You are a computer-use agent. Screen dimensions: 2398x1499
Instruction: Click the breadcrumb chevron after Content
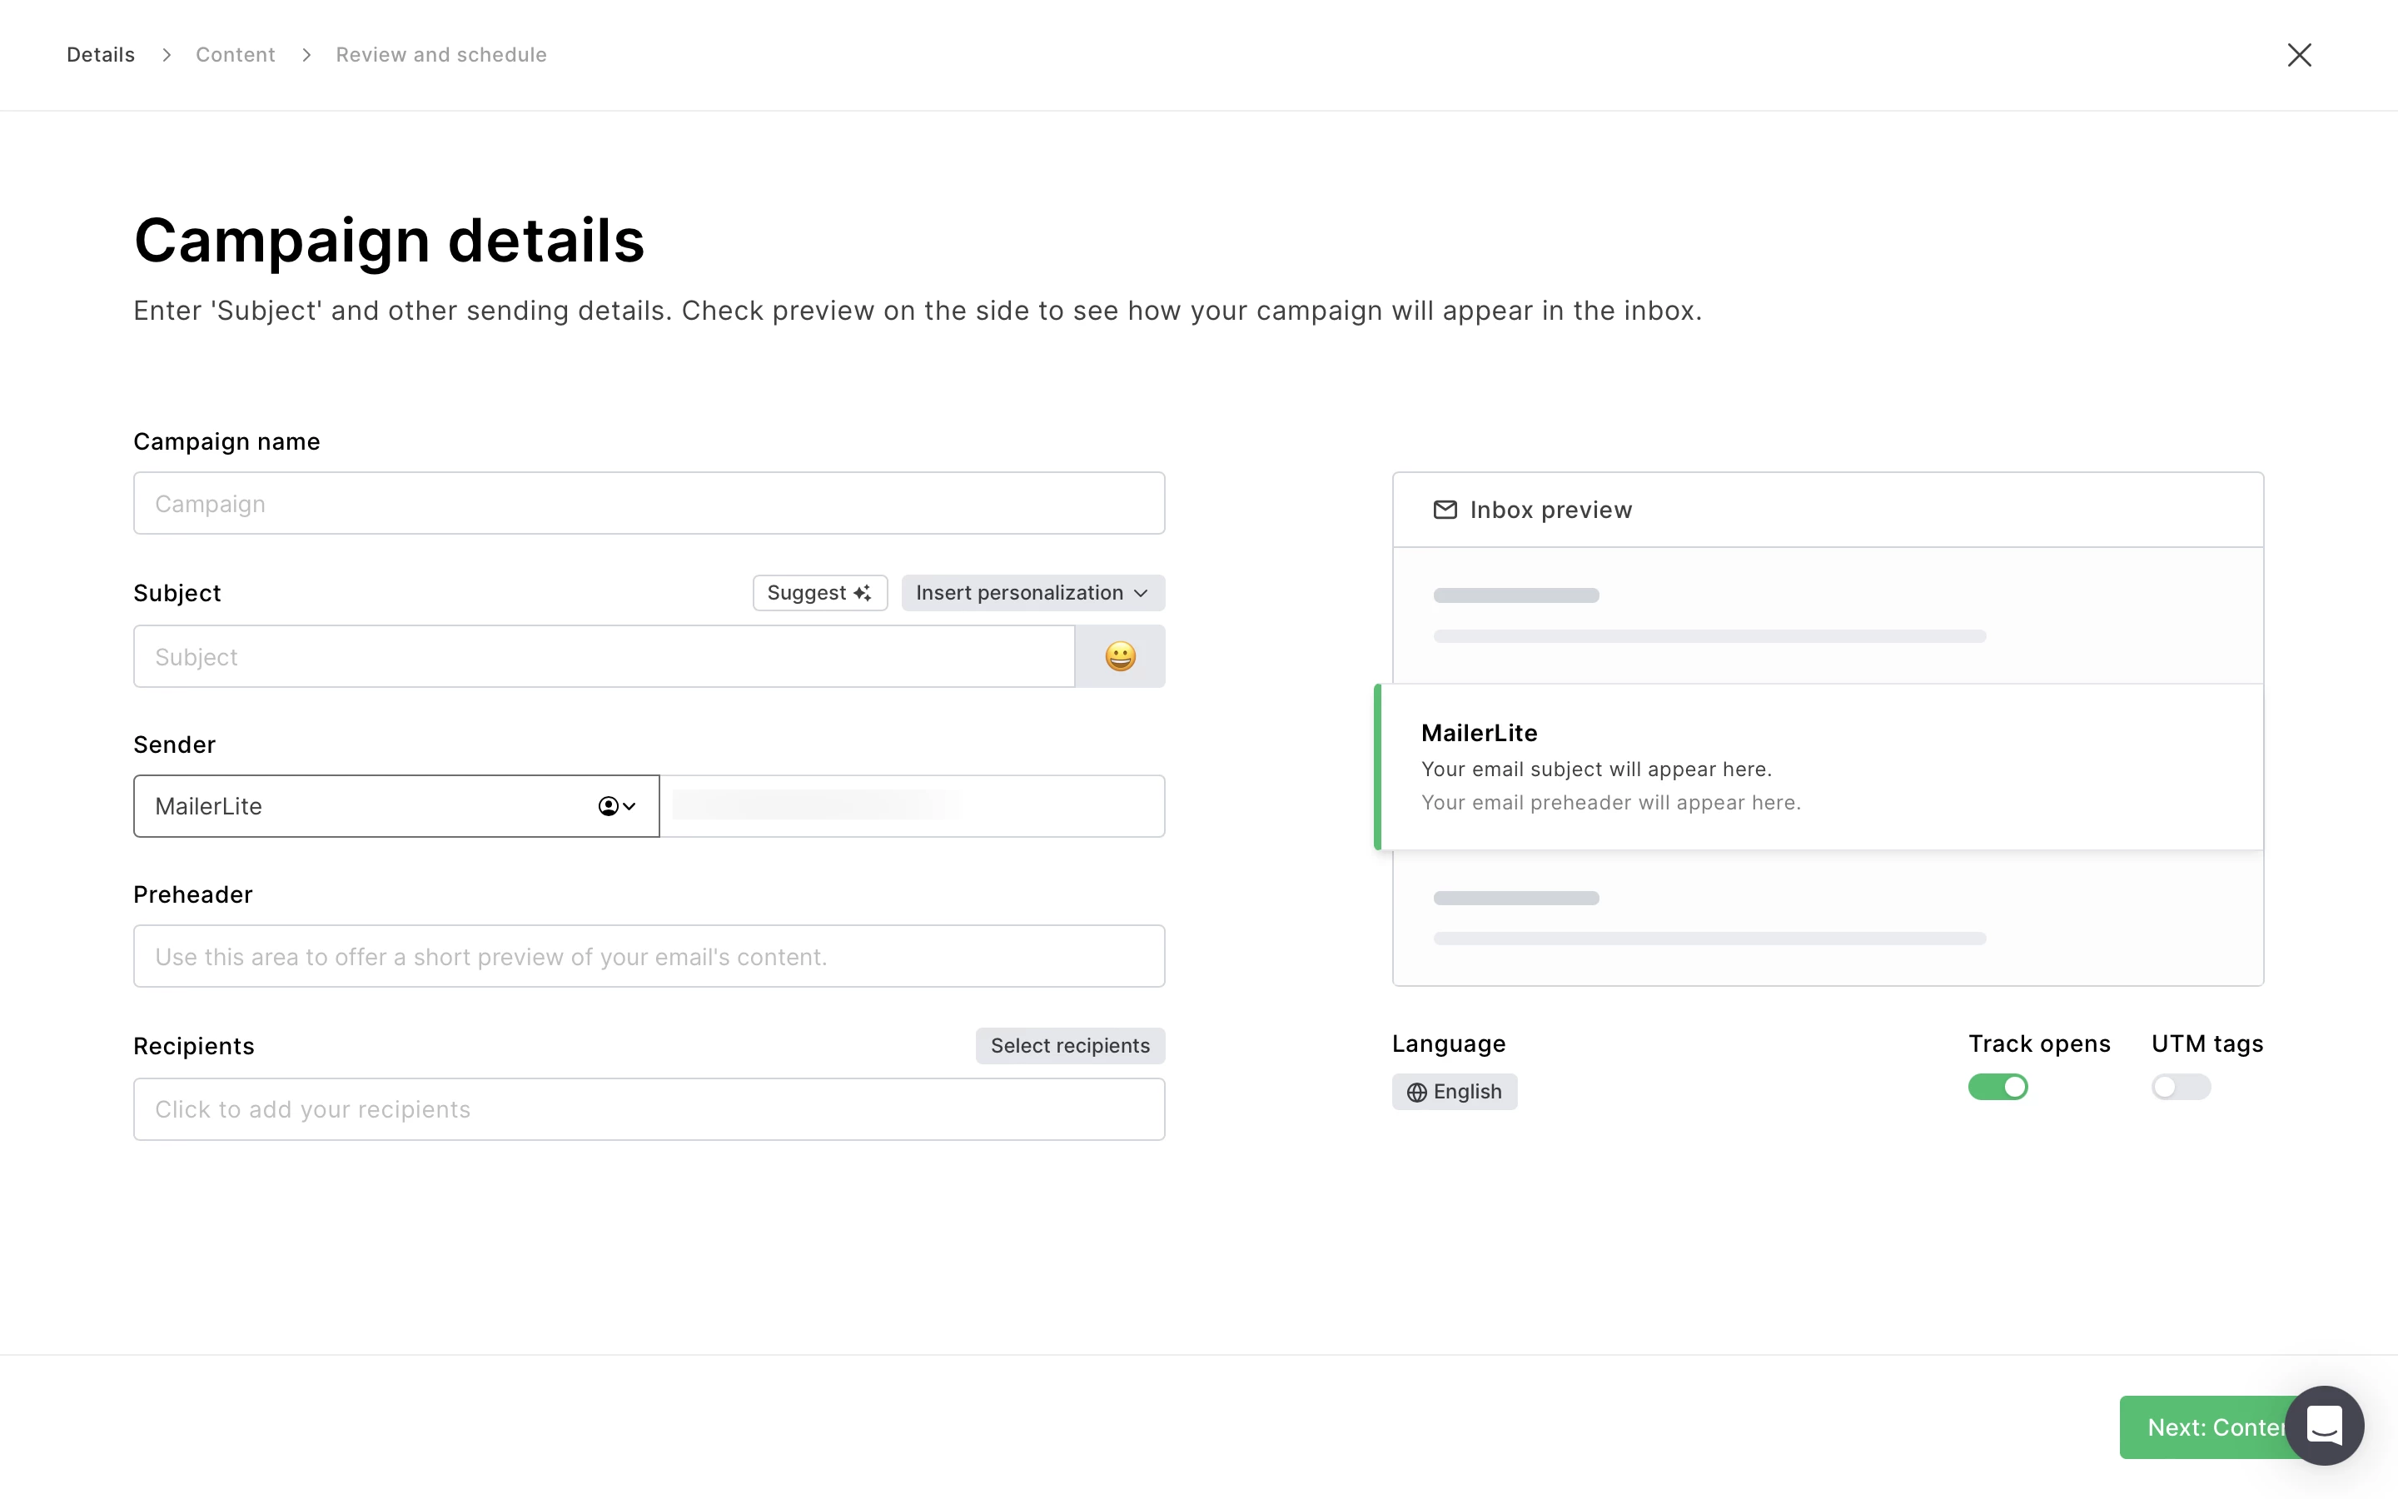tap(306, 54)
